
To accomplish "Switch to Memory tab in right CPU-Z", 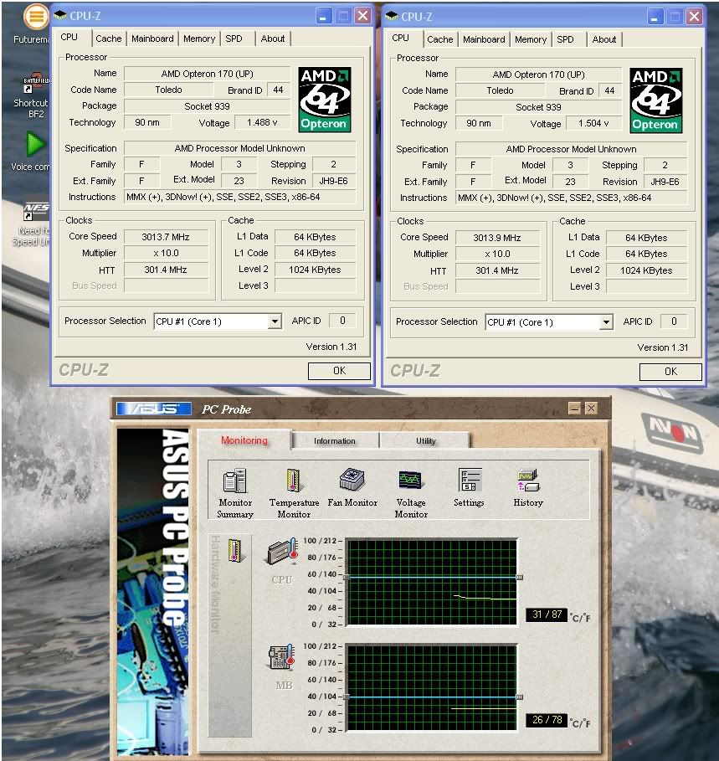I will click(x=531, y=39).
